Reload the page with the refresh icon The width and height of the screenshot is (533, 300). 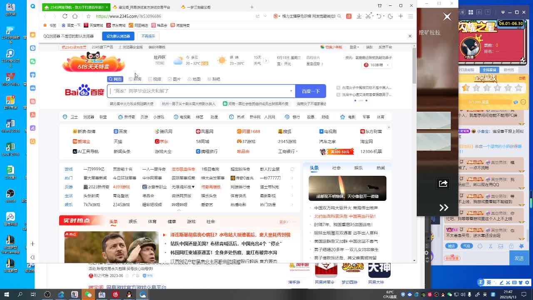(x=65, y=16)
